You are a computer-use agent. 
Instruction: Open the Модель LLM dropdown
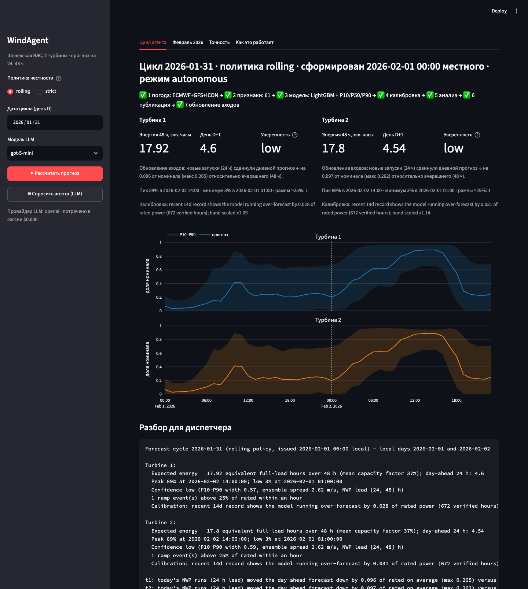pos(55,153)
